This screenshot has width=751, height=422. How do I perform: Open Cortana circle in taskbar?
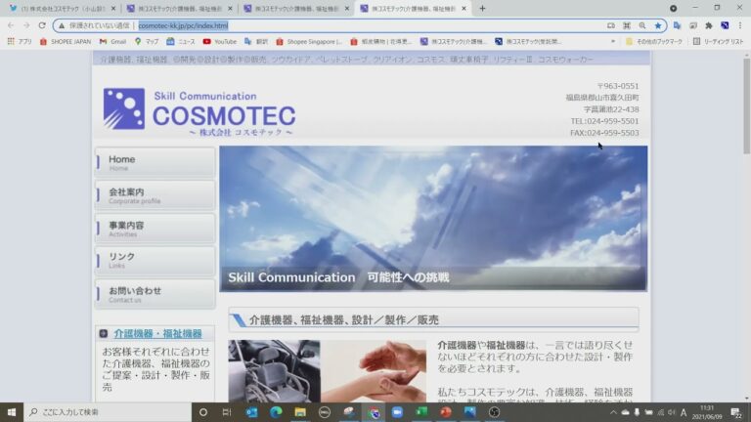(x=203, y=412)
